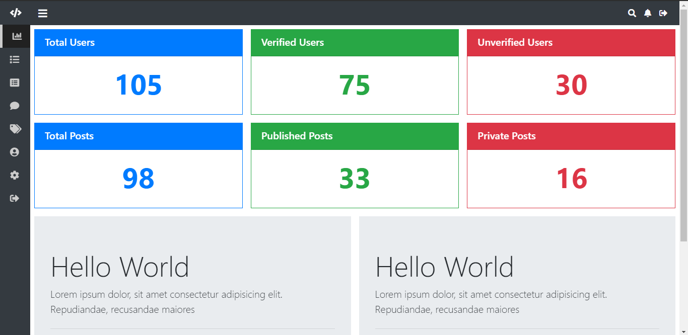The height and width of the screenshot is (335, 688).
Task: Check the notifications bell icon
Action: coord(647,13)
